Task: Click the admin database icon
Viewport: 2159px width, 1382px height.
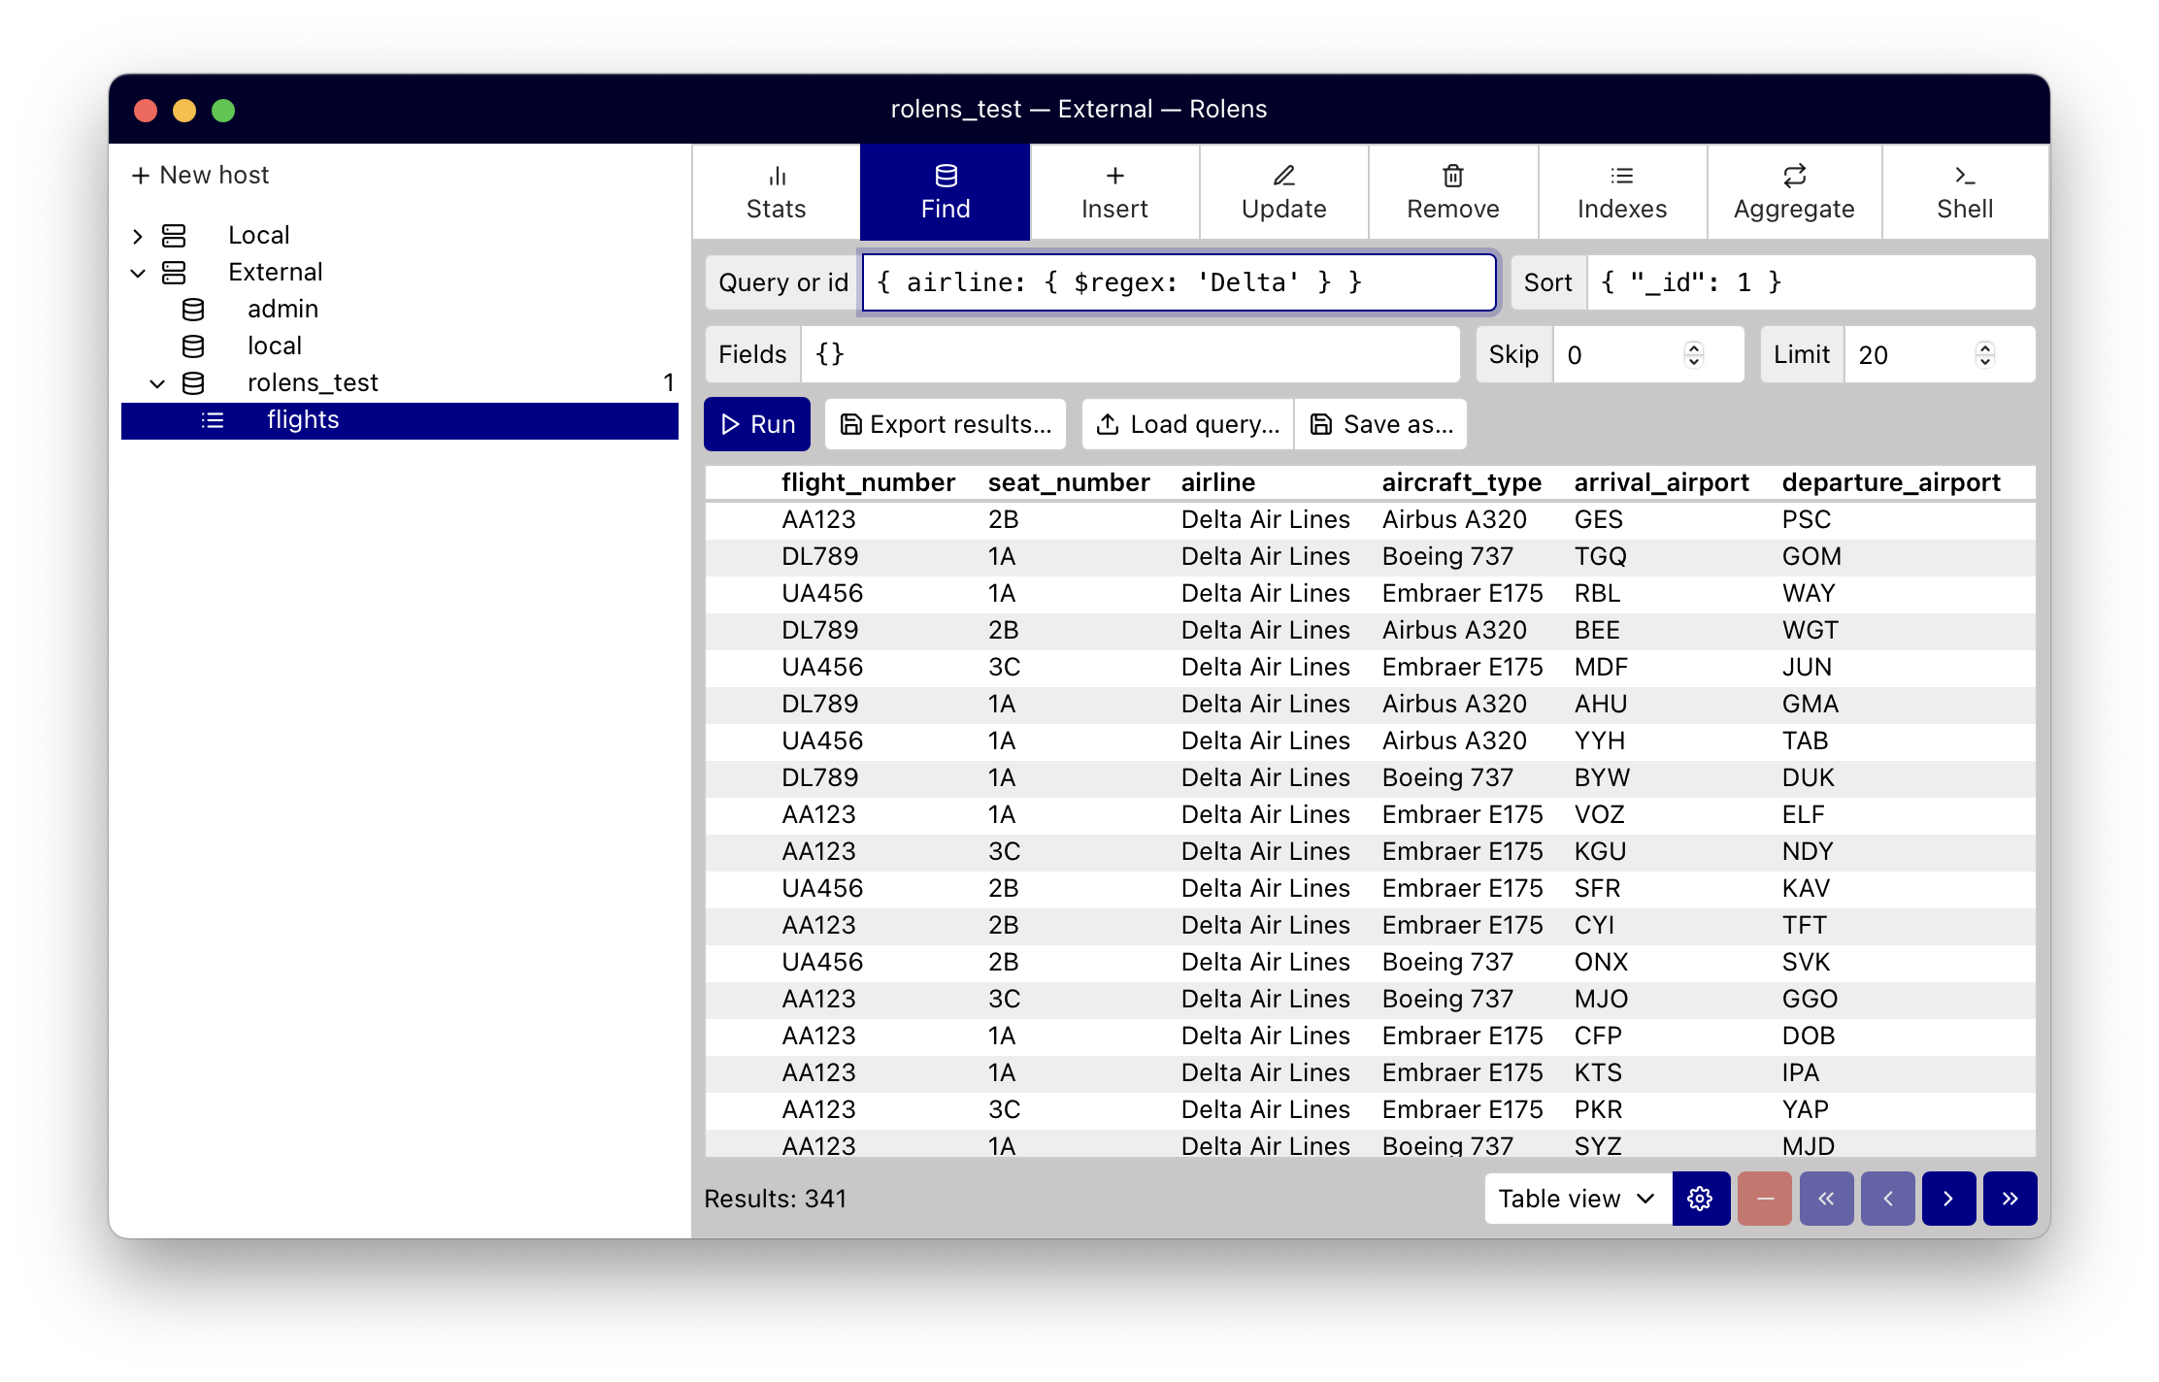Action: coord(193,310)
